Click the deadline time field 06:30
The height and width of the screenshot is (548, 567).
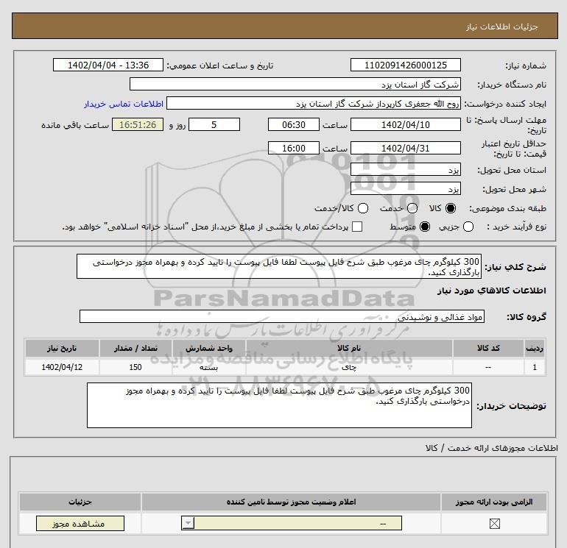294,124
